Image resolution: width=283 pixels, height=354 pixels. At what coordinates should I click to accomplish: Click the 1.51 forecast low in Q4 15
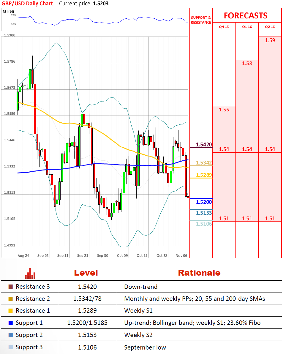[x=224, y=219]
